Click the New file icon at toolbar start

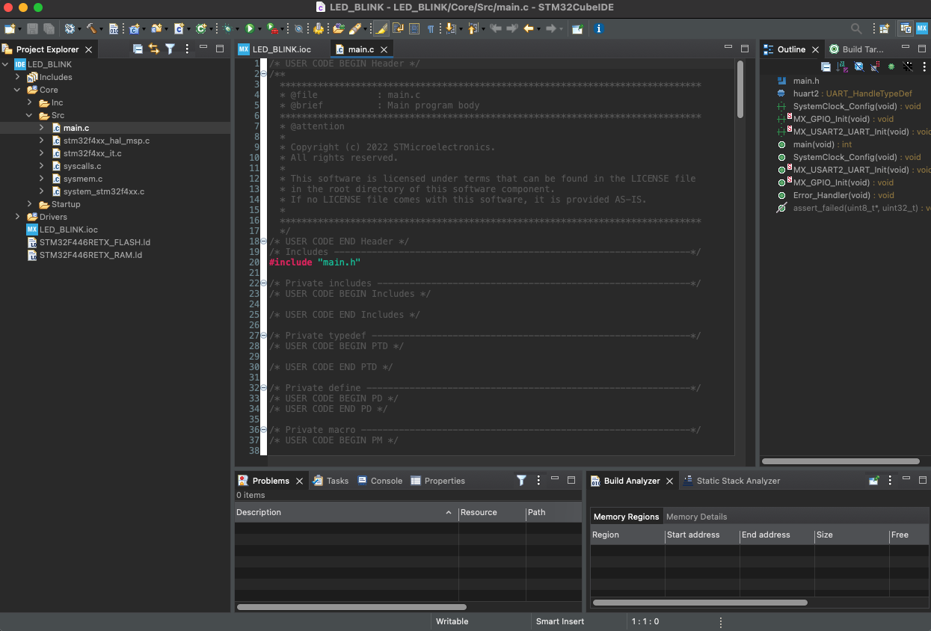point(10,28)
